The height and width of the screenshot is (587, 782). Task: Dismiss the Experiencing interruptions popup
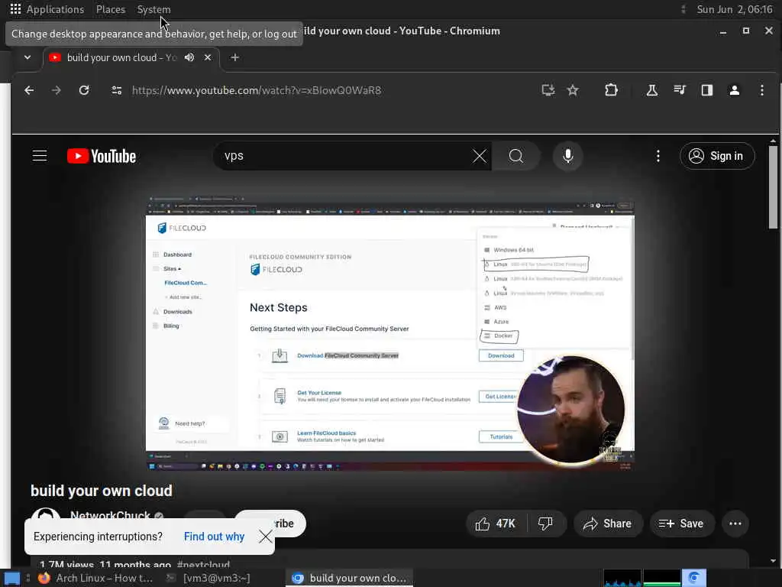[x=265, y=537]
